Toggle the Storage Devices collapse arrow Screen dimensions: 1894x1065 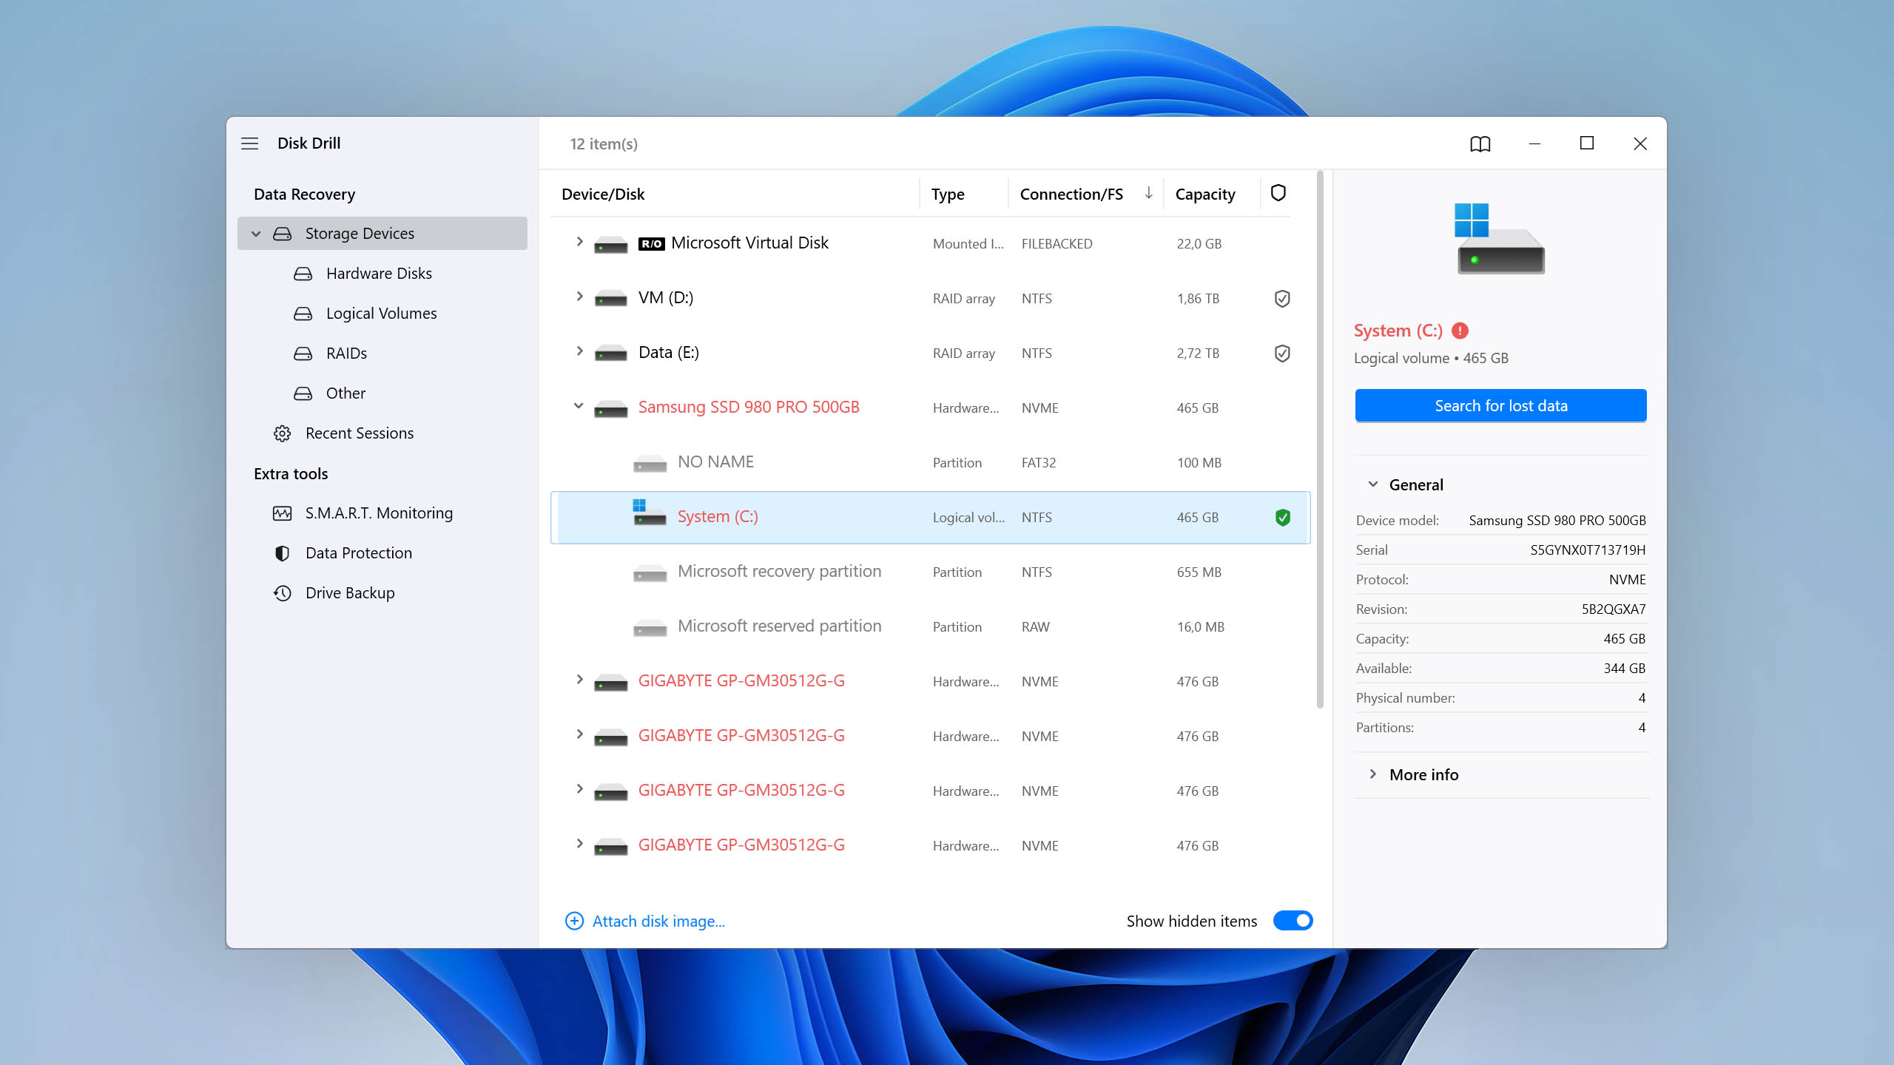(254, 233)
